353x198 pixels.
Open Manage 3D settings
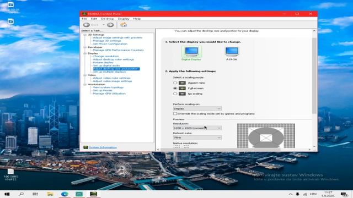107,41
